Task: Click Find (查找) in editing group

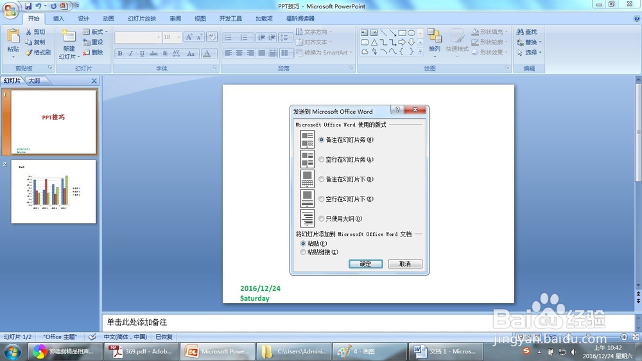Action: point(527,32)
